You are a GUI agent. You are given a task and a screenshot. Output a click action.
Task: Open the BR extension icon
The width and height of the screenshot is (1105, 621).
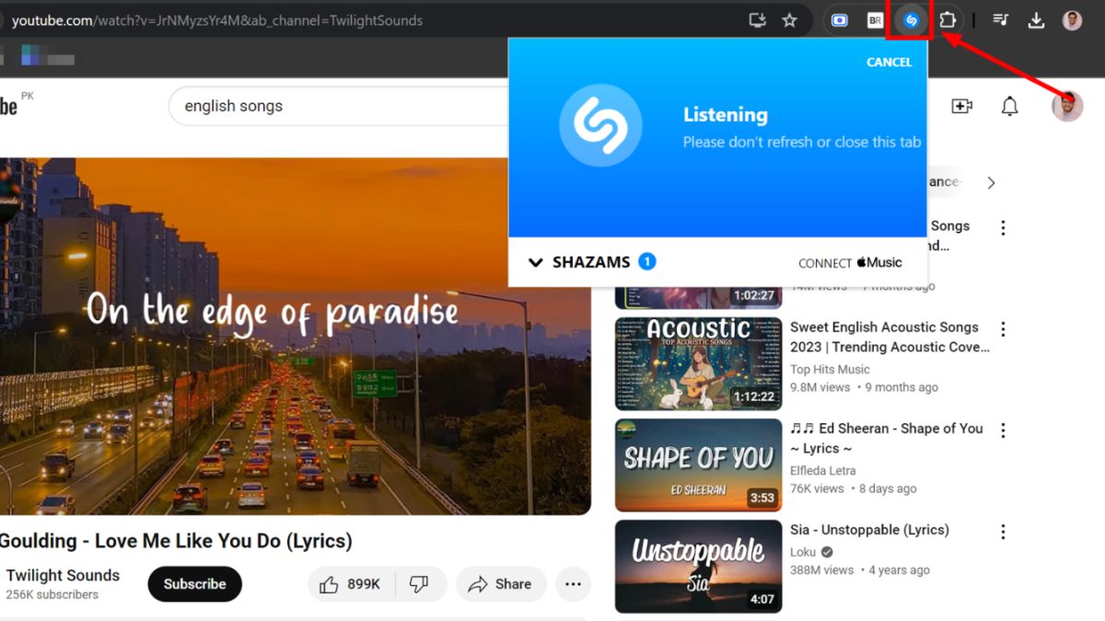(874, 19)
